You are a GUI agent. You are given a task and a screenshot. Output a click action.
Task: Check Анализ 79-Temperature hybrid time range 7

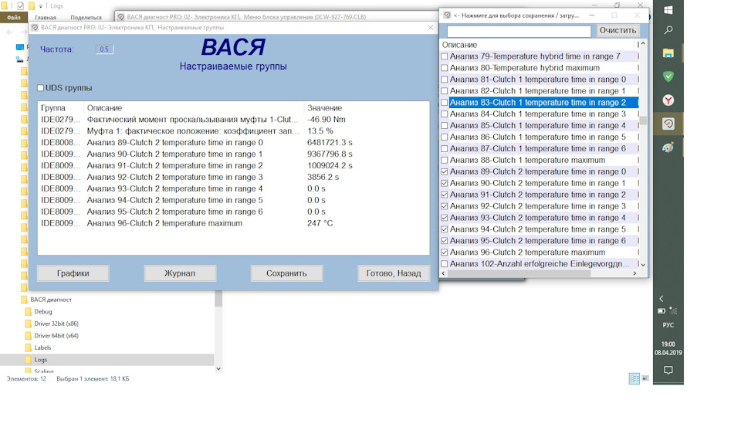click(x=445, y=56)
